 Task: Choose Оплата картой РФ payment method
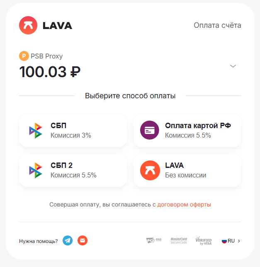187,131
